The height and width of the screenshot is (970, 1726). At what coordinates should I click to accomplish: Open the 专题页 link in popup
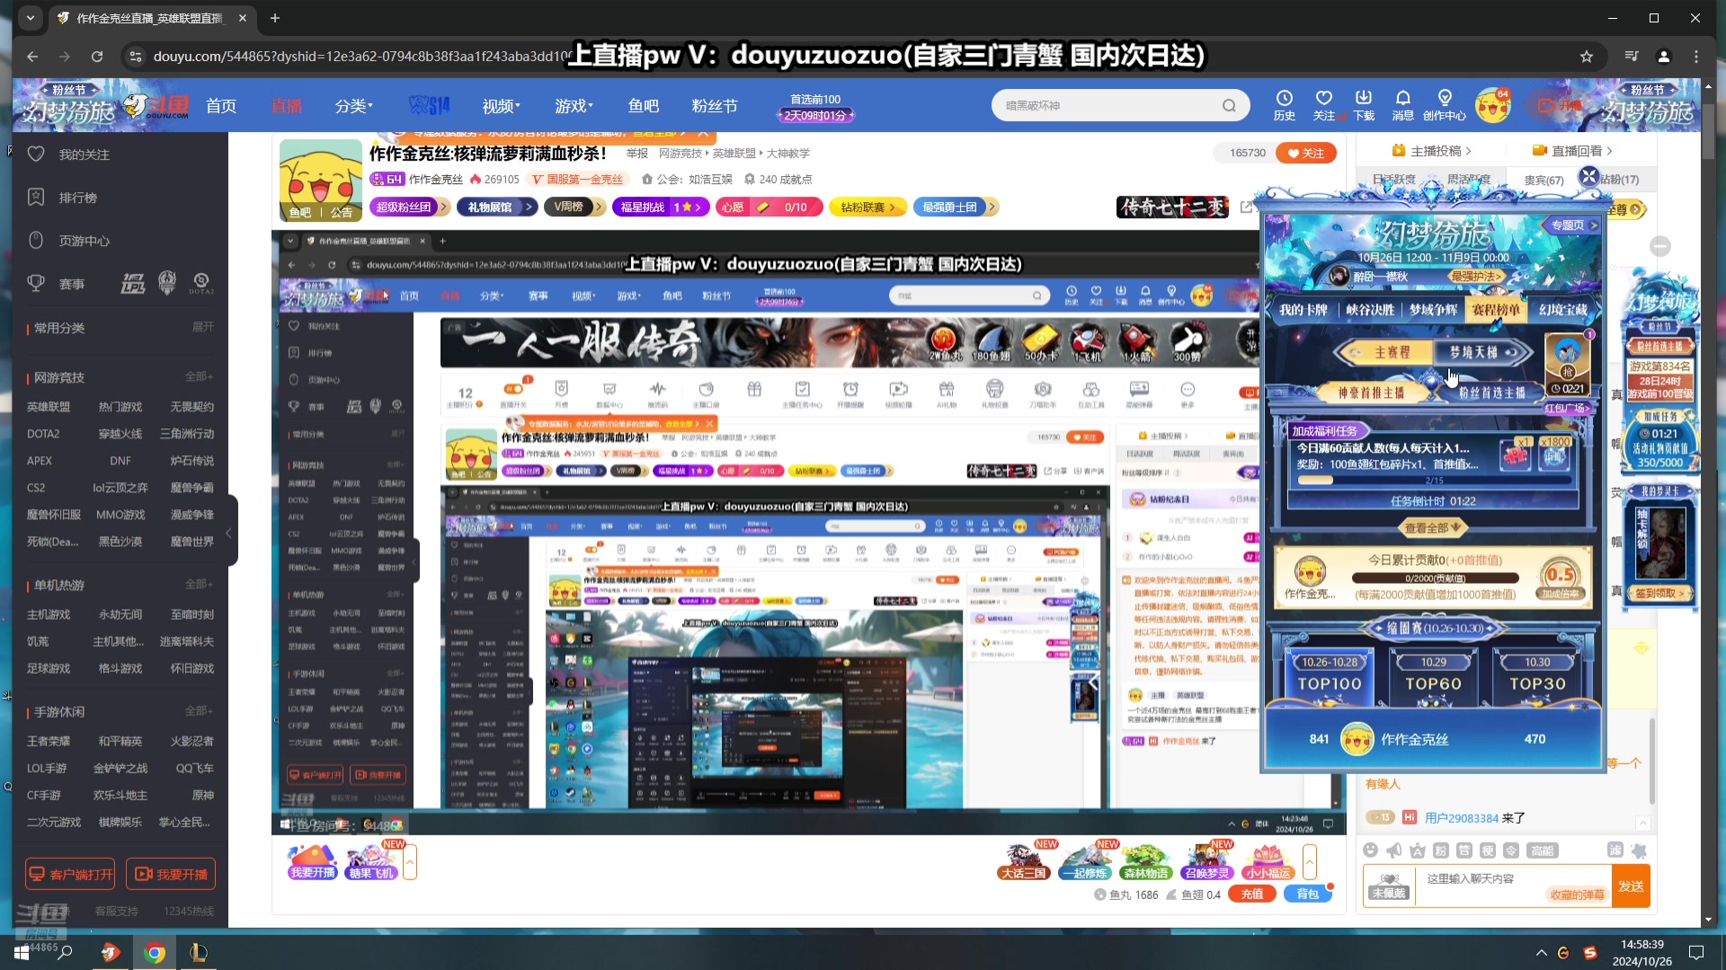coord(1573,225)
